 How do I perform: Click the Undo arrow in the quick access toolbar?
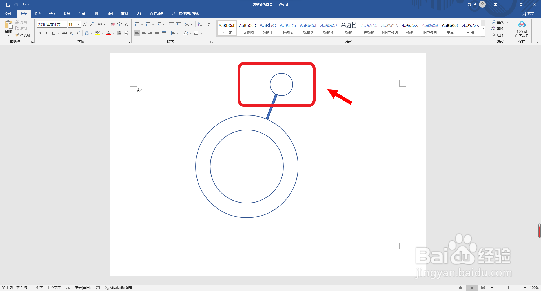[x=25, y=5]
